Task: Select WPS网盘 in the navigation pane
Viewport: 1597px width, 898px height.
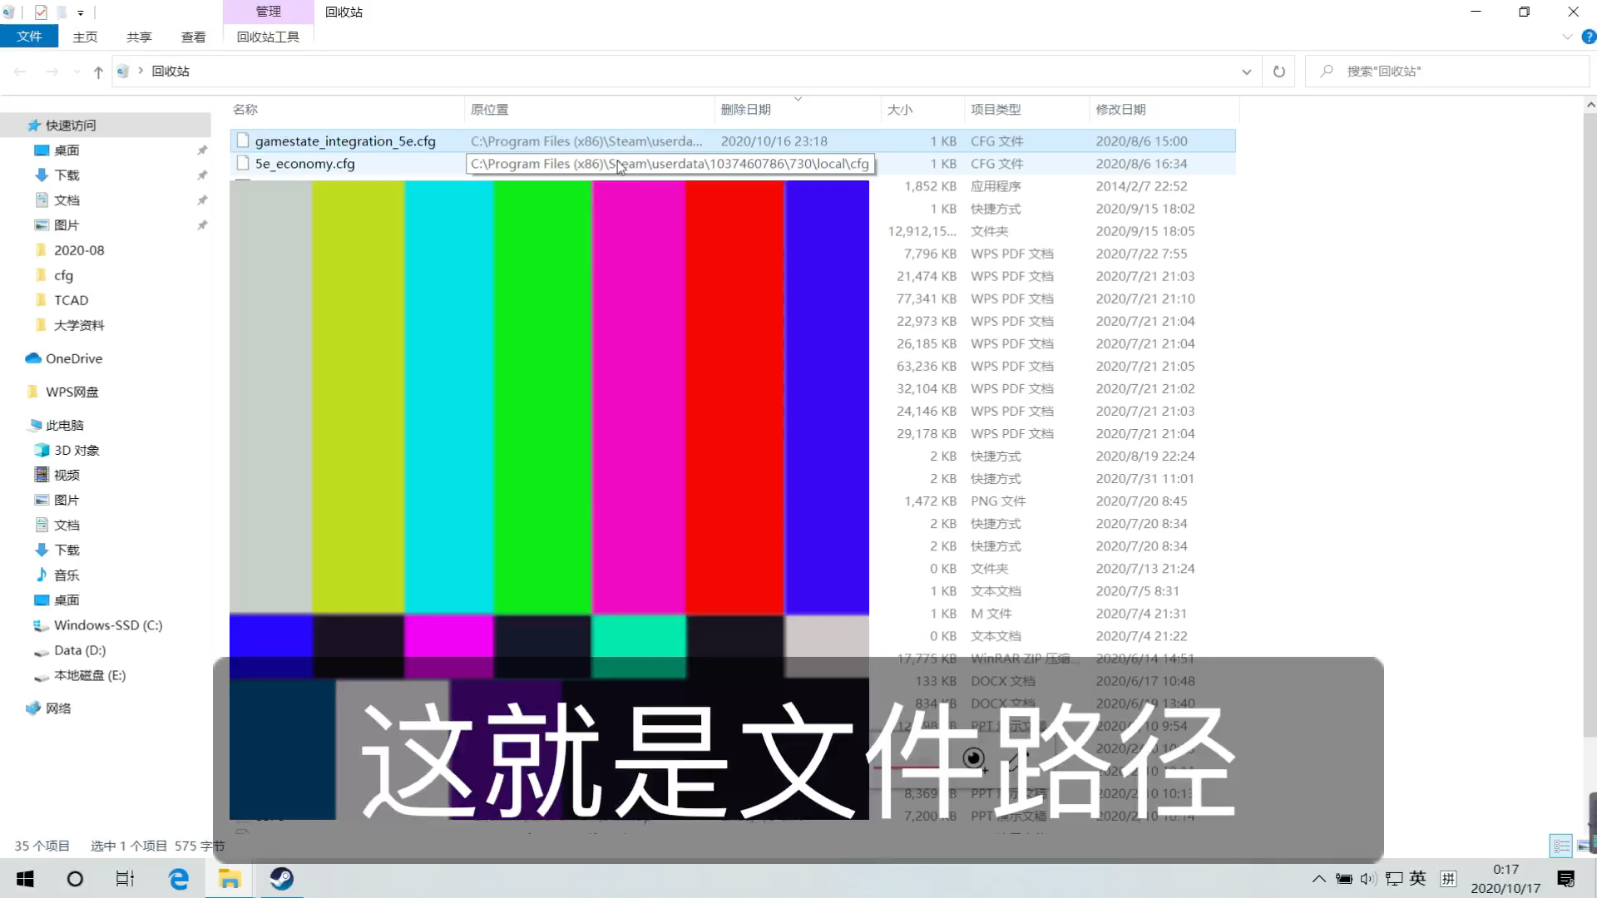Action: pos(72,392)
